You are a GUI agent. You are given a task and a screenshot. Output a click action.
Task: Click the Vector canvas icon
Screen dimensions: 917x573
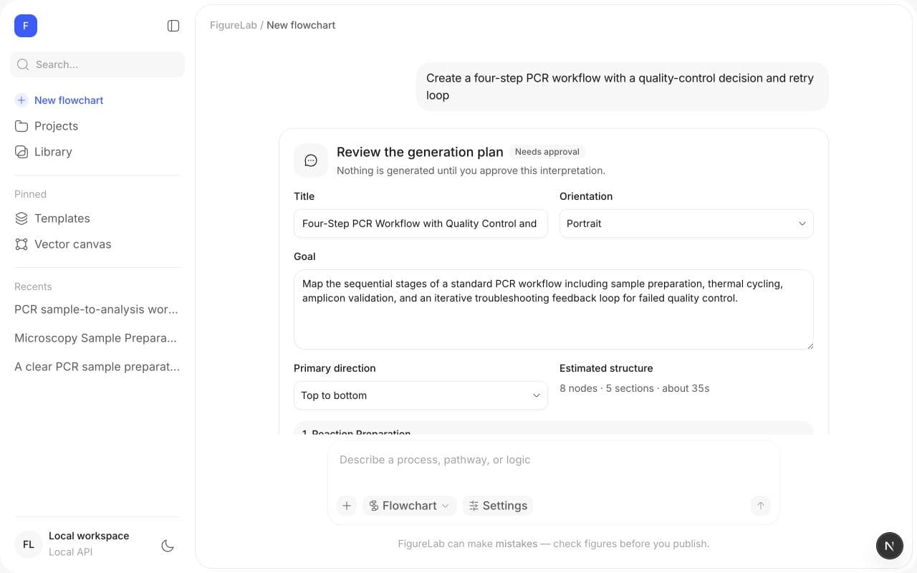(21, 244)
